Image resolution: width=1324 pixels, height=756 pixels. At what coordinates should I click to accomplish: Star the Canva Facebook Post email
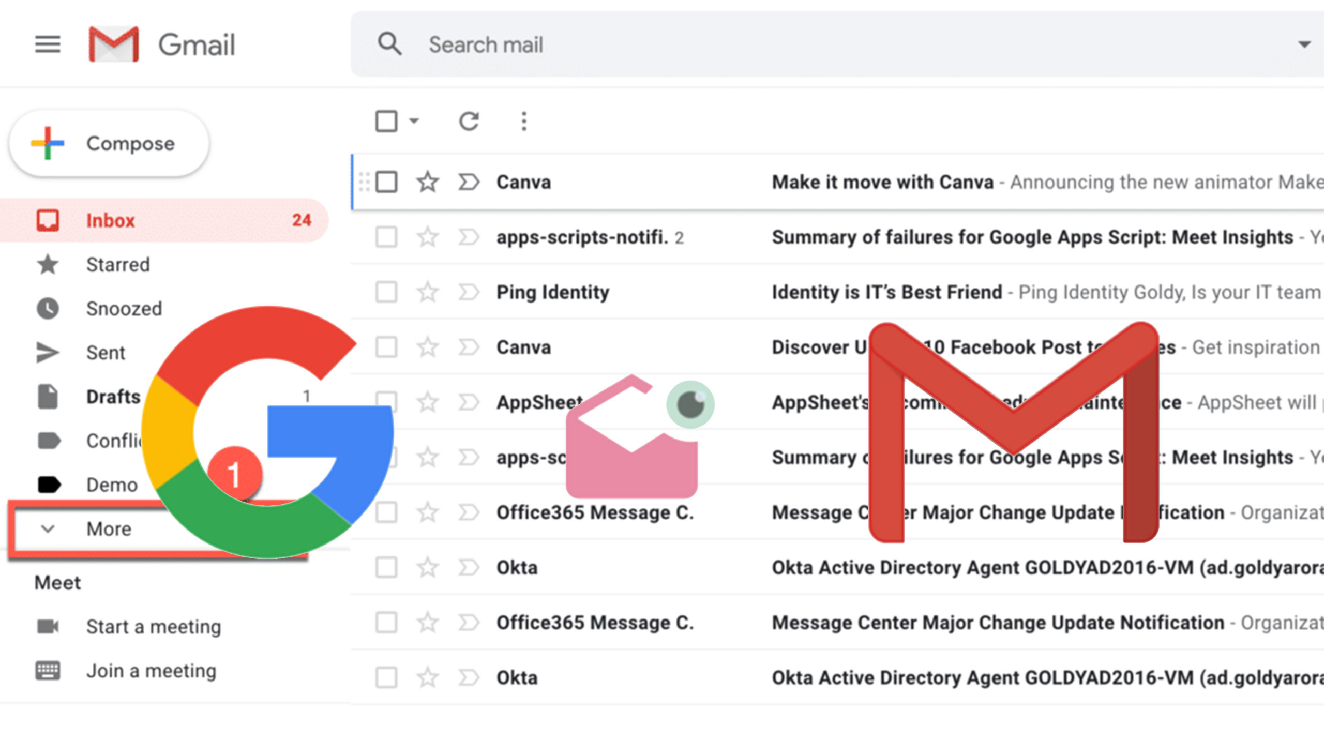tap(427, 347)
